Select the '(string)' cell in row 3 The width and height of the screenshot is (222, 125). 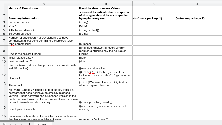[x=106, y=22]
